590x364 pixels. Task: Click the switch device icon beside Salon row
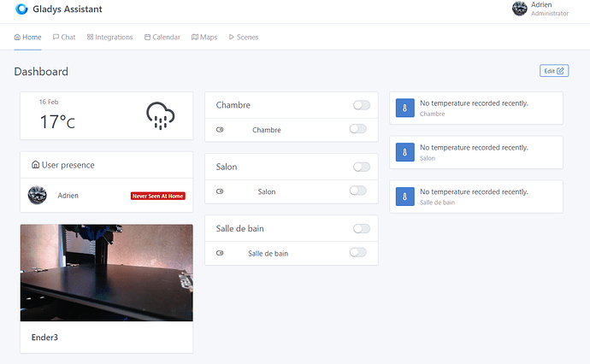click(x=220, y=191)
